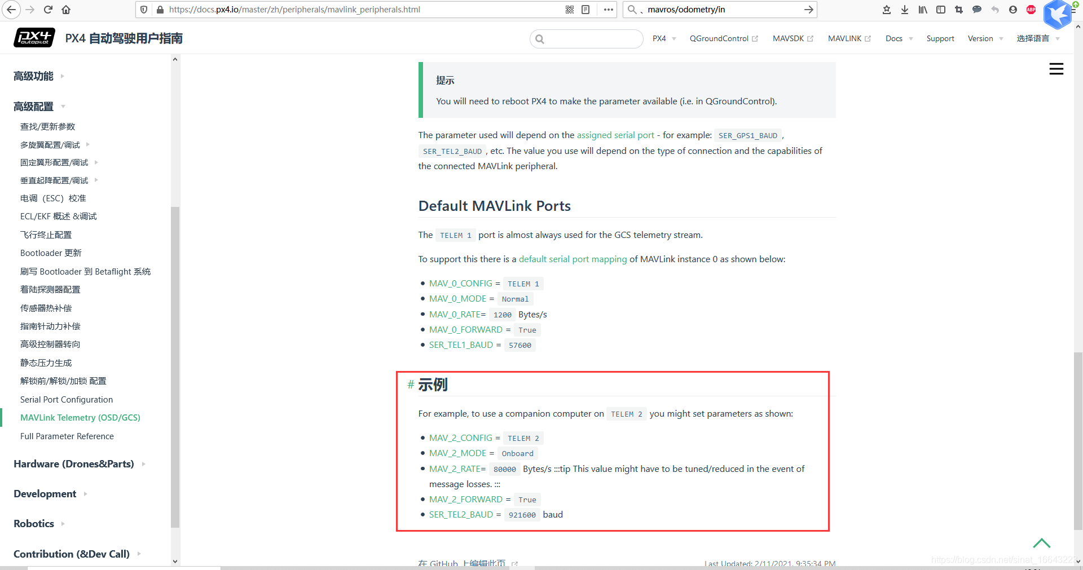The width and height of the screenshot is (1083, 570).
Task: Open the MAV_0_FORWARD parameter link
Action: 466,329
